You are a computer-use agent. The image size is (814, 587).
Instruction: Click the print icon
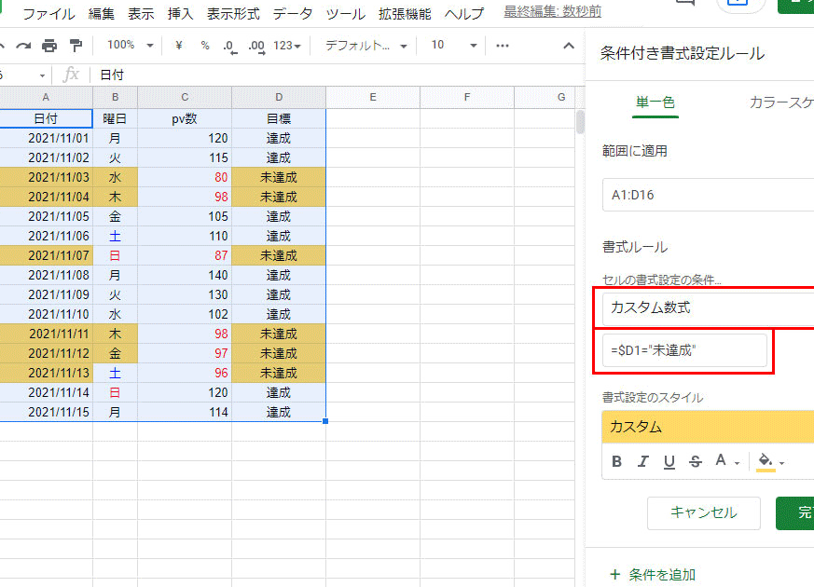point(49,47)
